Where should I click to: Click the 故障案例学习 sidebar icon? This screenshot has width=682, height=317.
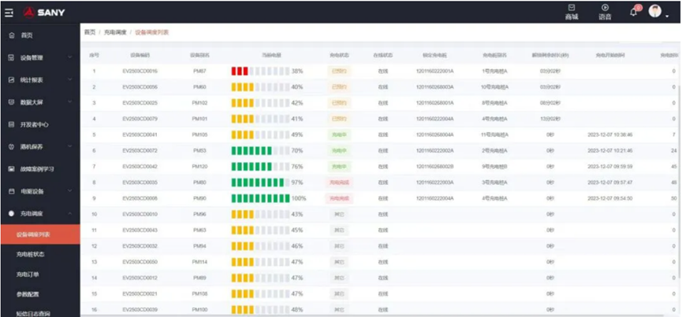click(11, 169)
